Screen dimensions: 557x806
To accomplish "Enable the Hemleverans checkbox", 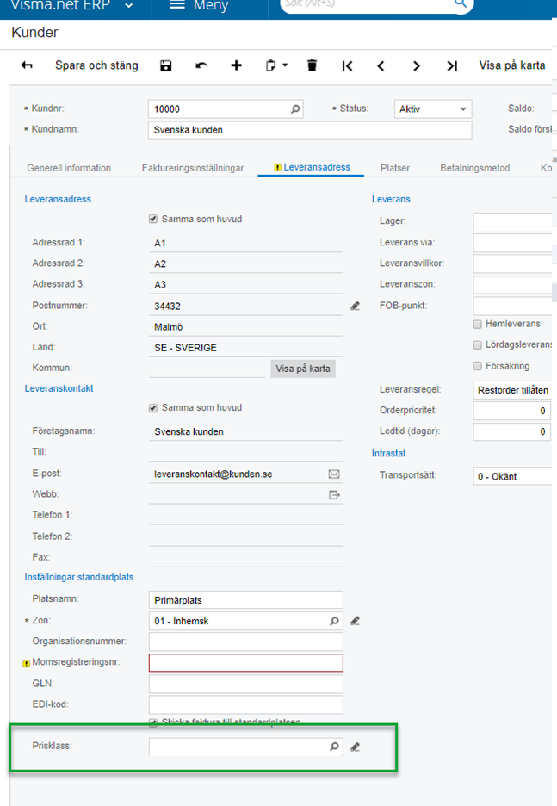I will coord(477,325).
